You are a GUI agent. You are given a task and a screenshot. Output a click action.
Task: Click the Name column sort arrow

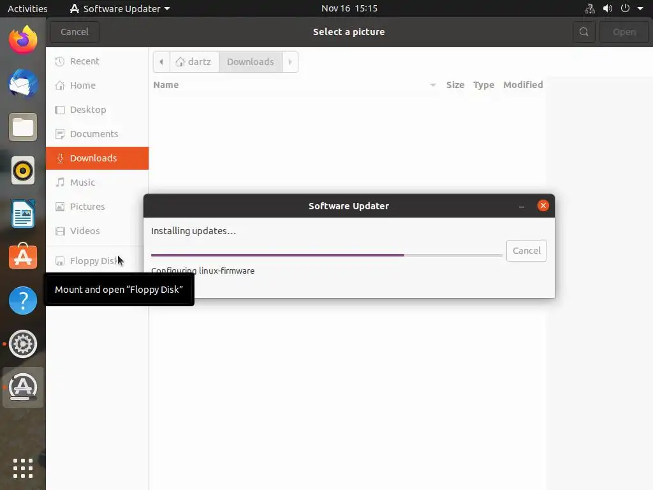coord(433,85)
